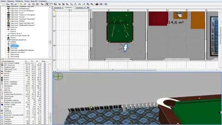
Task: Switch to the Уровень 1 tab
Action: (69, 7)
